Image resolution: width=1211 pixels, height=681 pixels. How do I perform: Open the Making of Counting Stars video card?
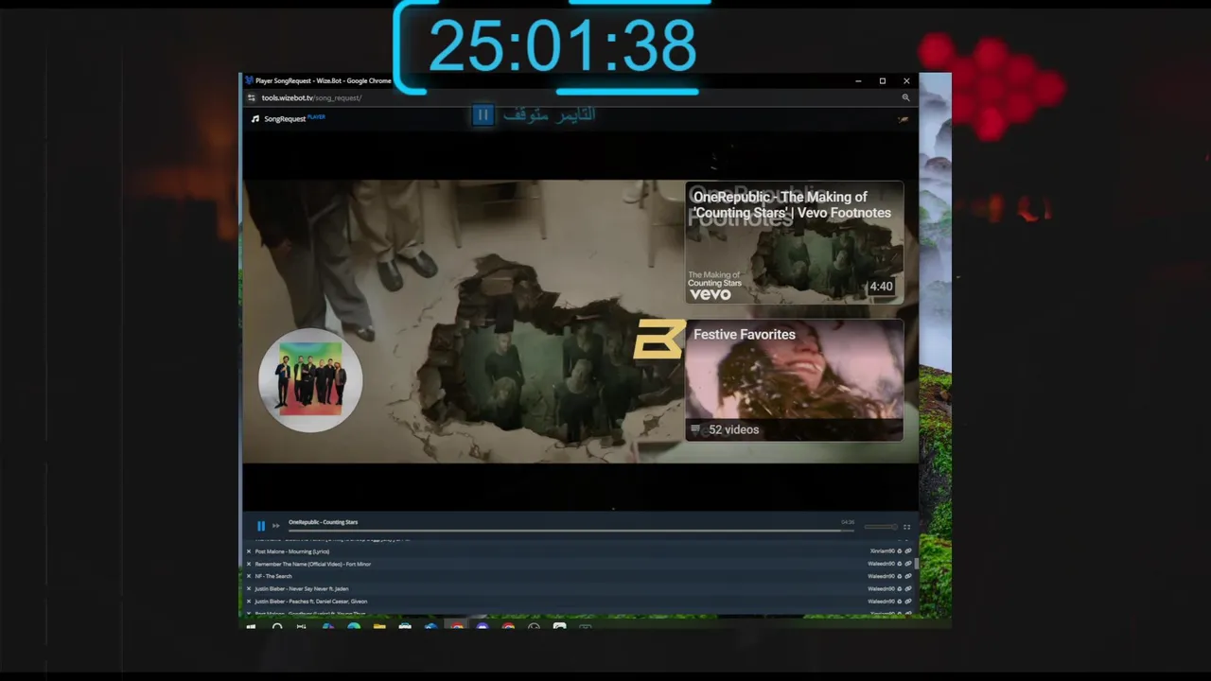pyautogui.click(x=794, y=243)
